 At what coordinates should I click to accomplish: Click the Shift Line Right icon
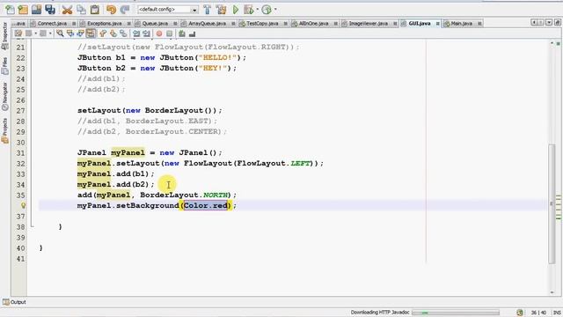[x=147, y=33]
